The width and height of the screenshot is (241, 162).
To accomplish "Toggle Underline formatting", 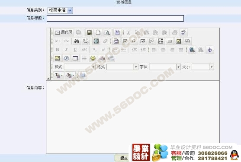I will pos(75,50).
